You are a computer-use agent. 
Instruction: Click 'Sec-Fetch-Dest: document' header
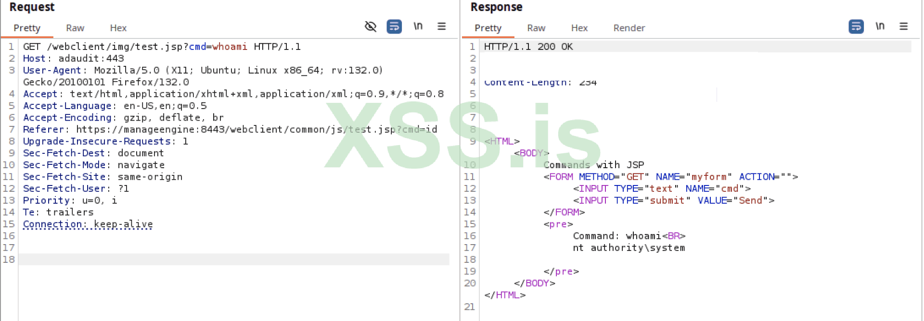tap(93, 153)
